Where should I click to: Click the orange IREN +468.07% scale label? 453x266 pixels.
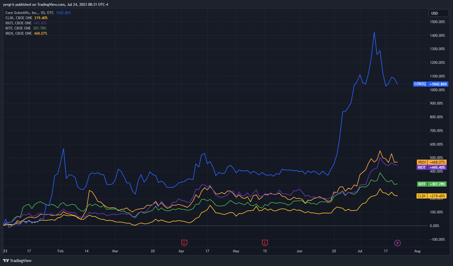tap(431, 162)
